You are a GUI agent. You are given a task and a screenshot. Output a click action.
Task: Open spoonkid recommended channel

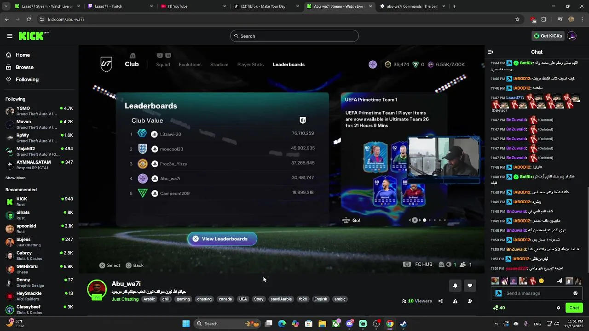(39, 228)
